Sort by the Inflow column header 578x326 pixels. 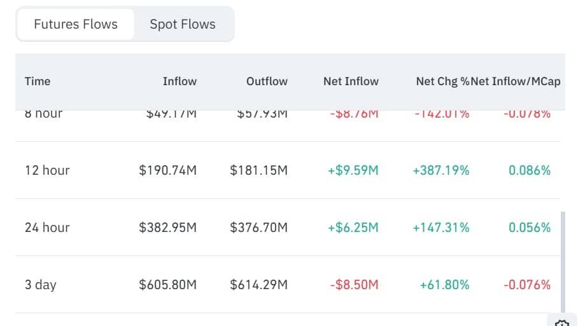(180, 81)
